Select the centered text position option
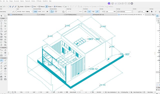The width and height of the screenshot is (160, 94). (89, 12)
